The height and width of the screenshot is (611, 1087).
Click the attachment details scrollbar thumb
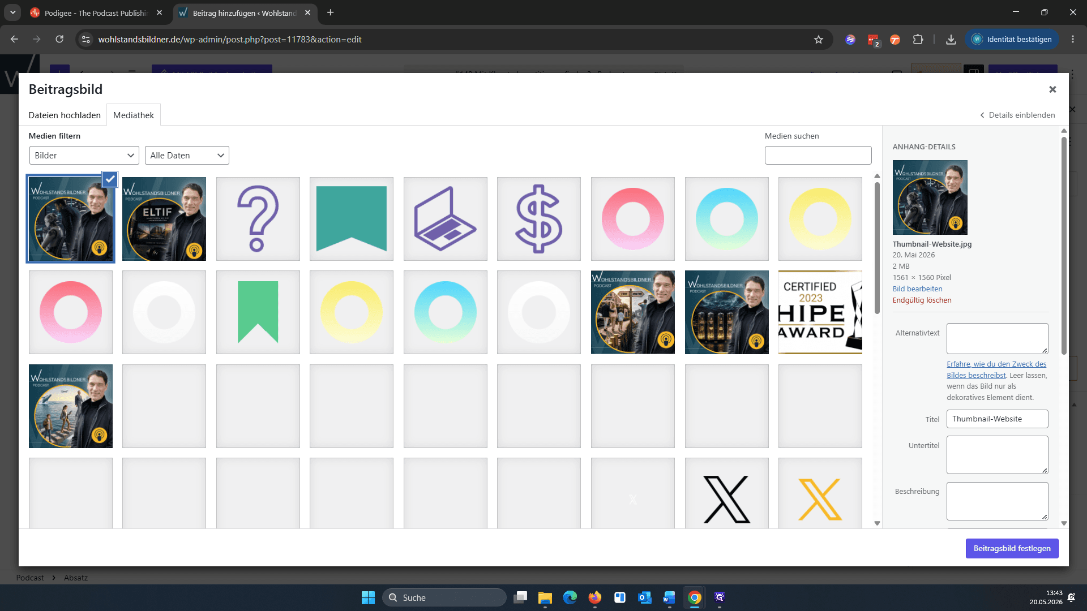pos(1064,246)
